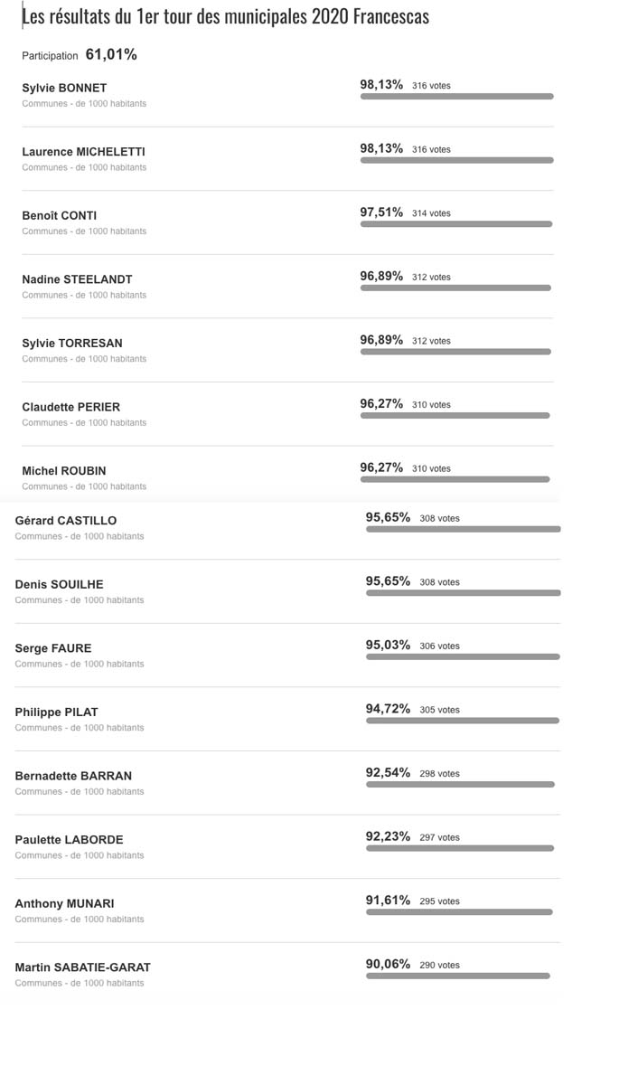The width and height of the screenshot is (638, 1085).
Task: Click on Paulette LABORDE's name
Action: pos(69,839)
